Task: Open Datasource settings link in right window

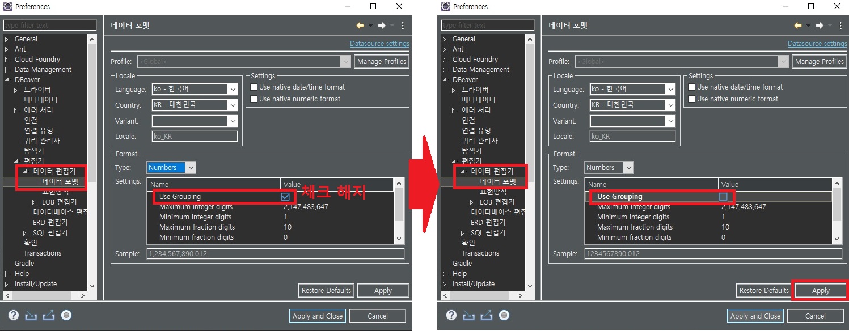Action: [817, 44]
